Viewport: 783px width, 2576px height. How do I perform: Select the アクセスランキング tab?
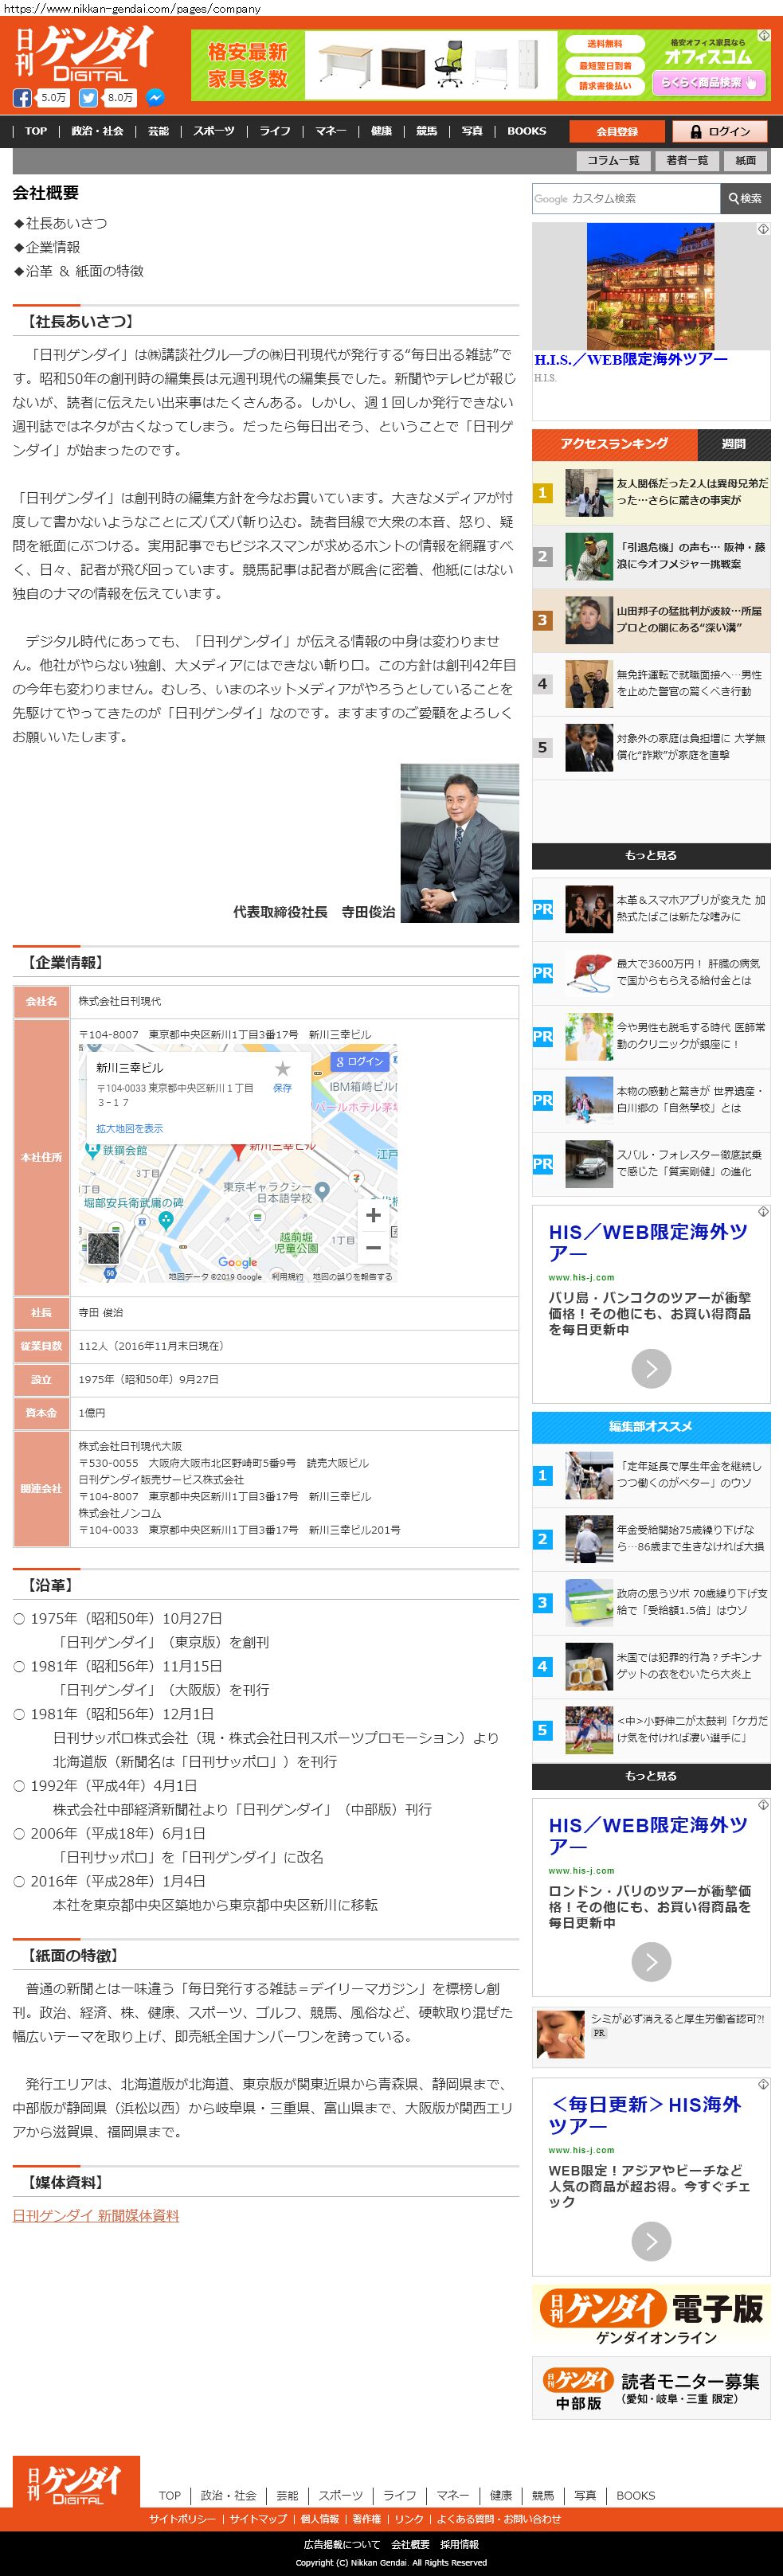pyautogui.click(x=614, y=444)
